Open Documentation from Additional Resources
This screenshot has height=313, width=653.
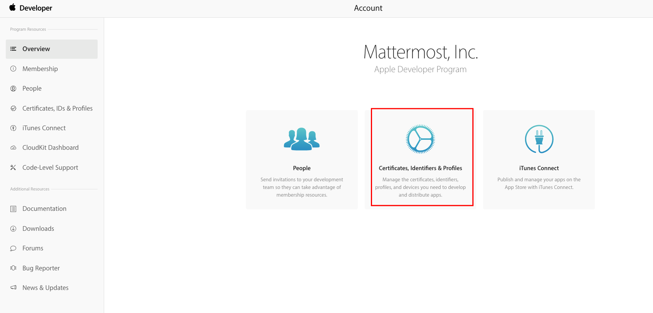(44, 209)
